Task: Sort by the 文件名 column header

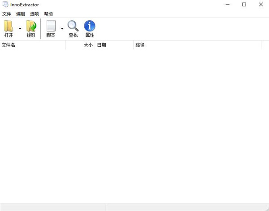Action: (x=33, y=45)
